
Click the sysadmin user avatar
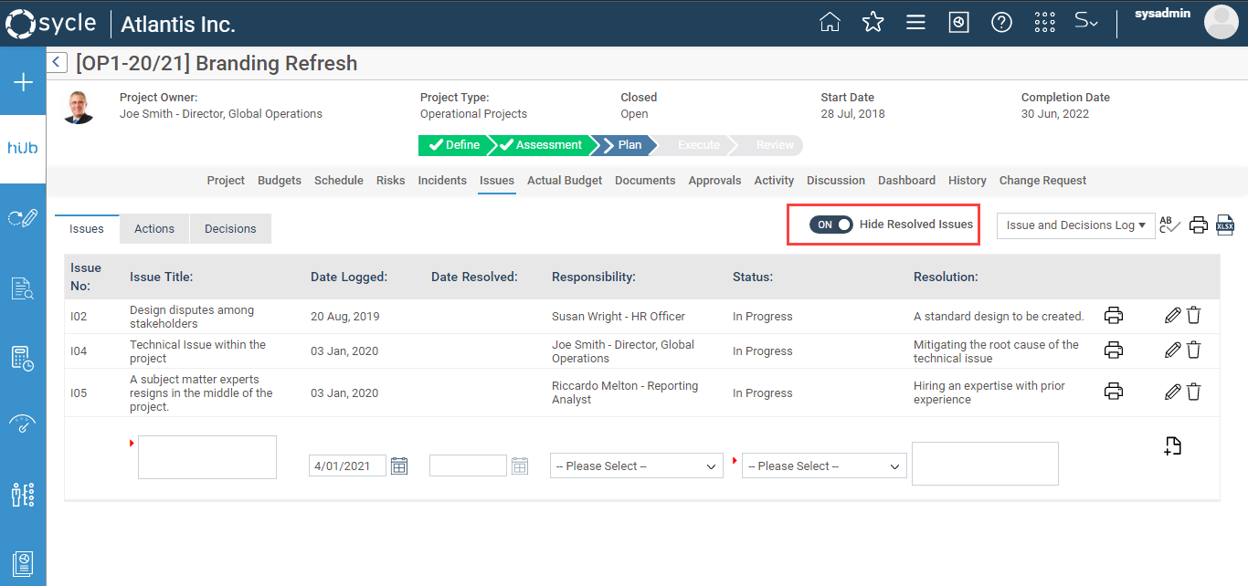tap(1222, 22)
